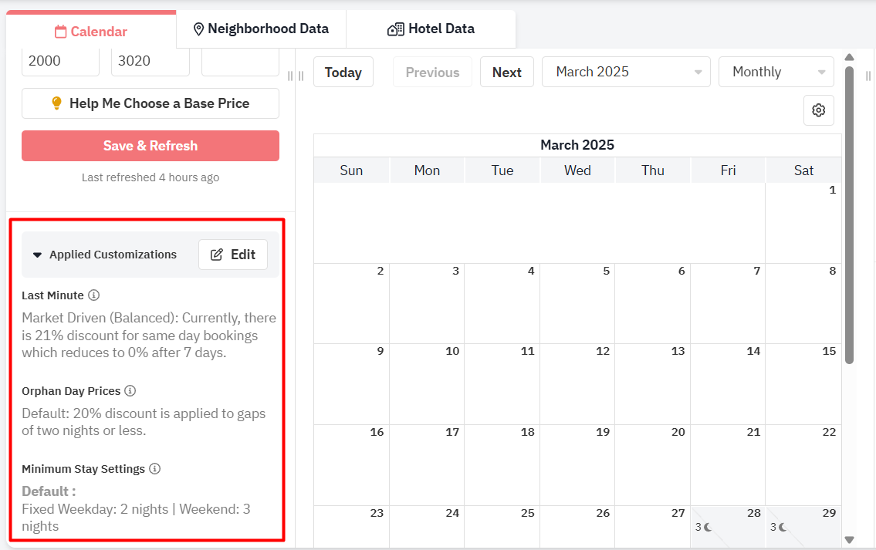Viewport: 876px width, 550px height.
Task: Open the March 2025 month dropdown
Action: point(625,72)
